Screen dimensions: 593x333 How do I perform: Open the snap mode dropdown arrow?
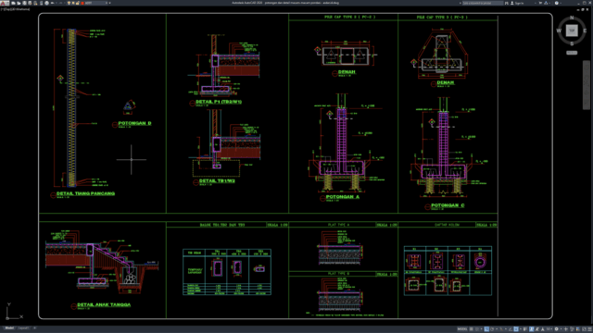482,329
